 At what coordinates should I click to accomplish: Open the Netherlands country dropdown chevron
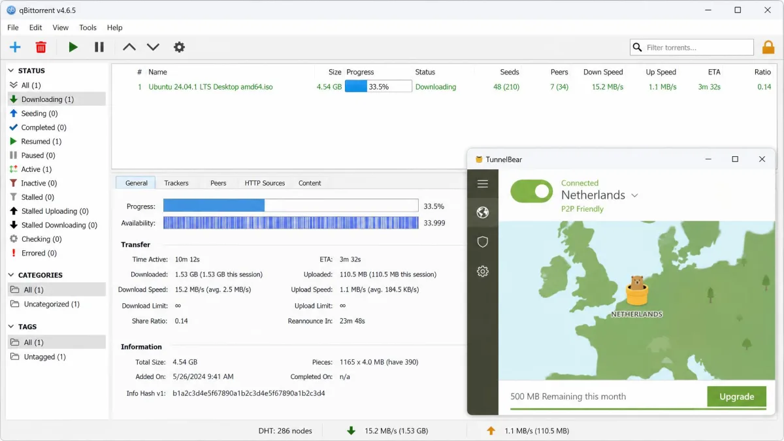pos(634,195)
